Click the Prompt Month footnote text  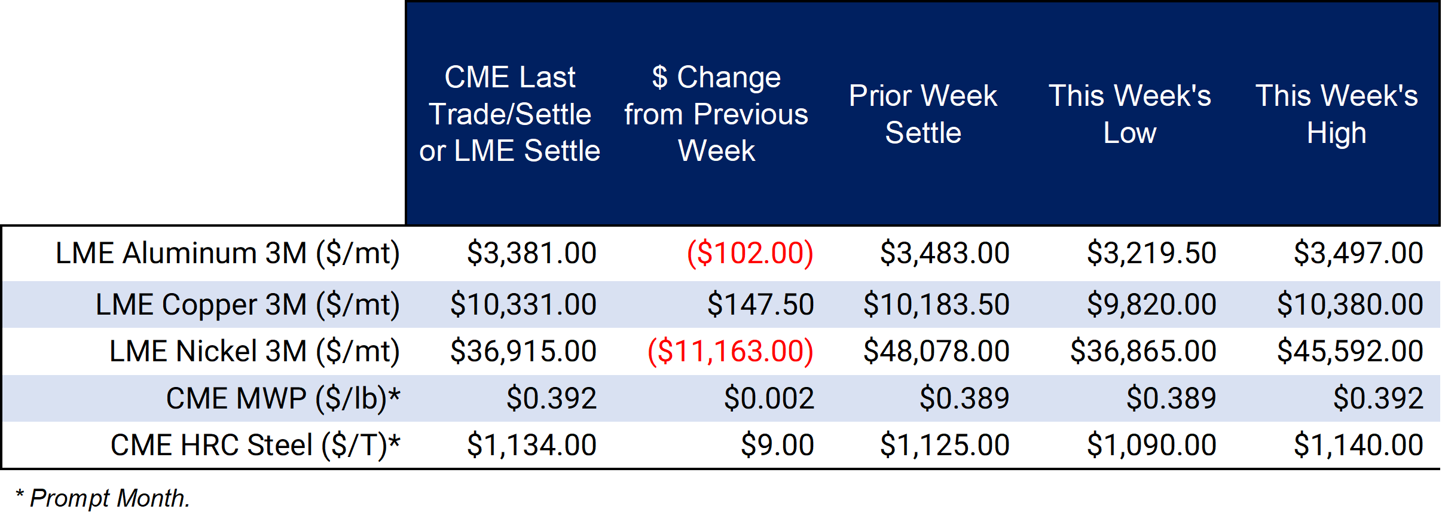103,498
